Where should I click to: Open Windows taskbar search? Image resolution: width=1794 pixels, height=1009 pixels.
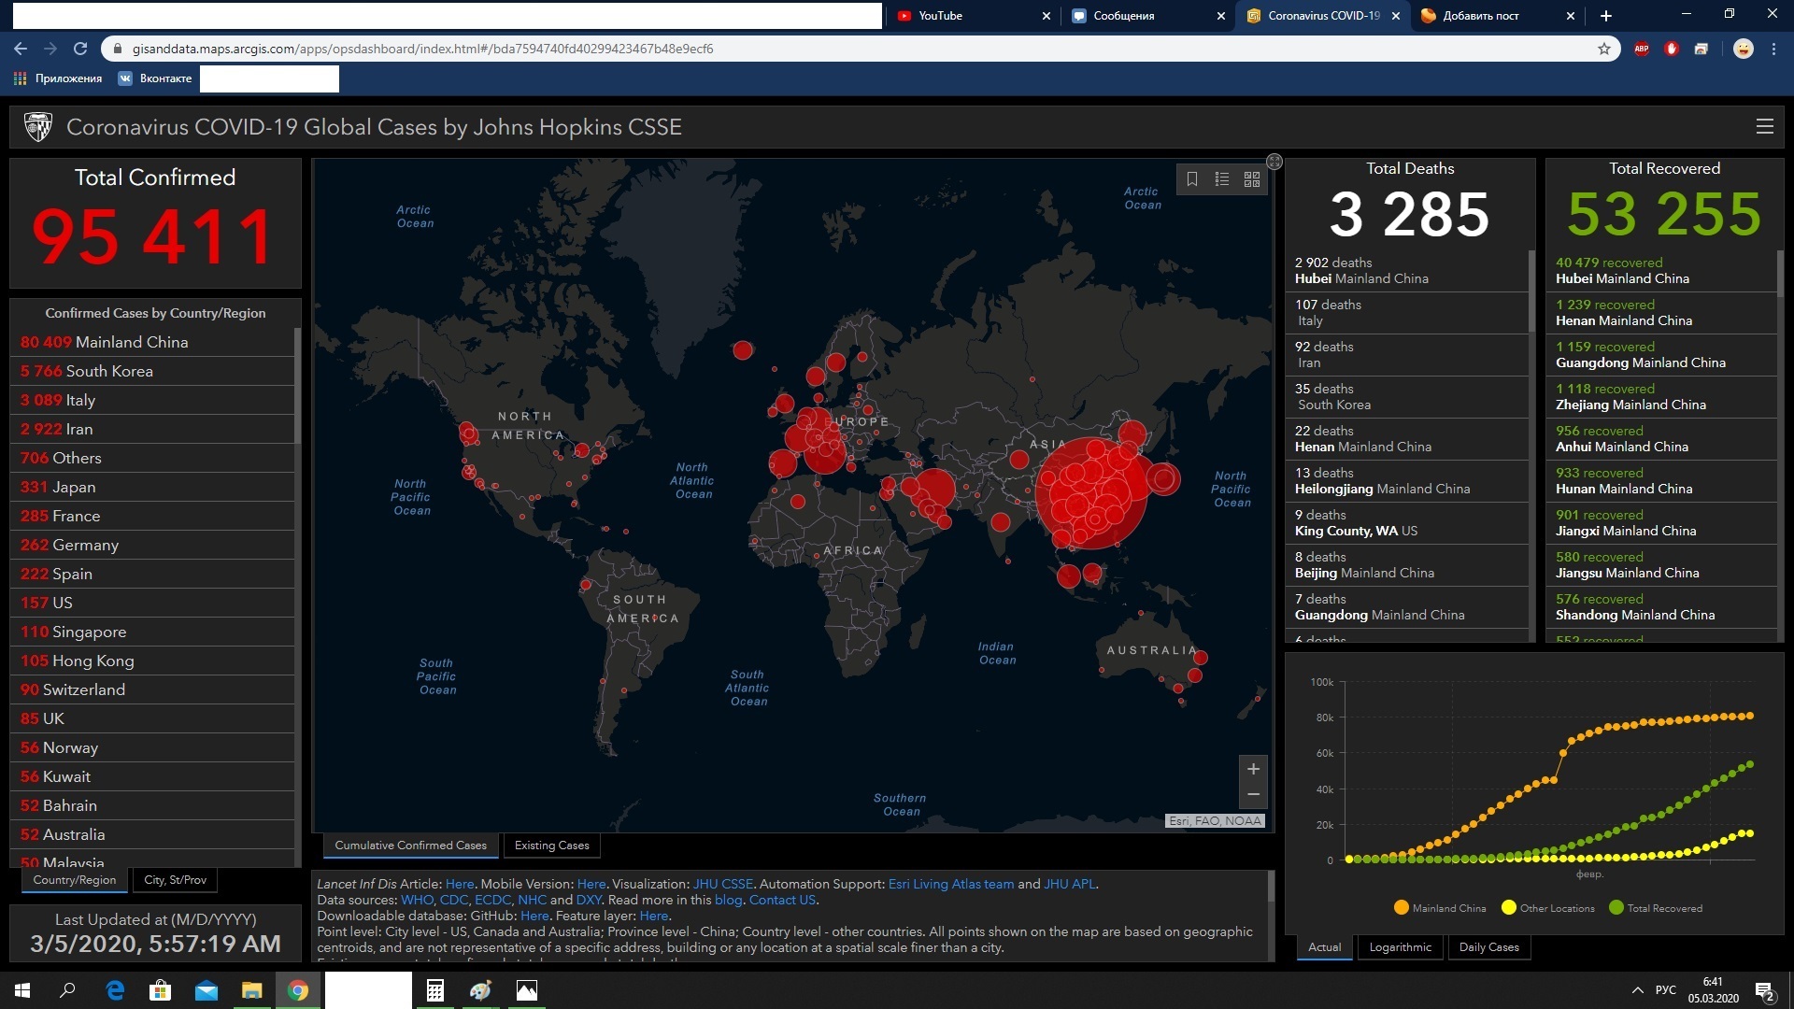coord(67,990)
